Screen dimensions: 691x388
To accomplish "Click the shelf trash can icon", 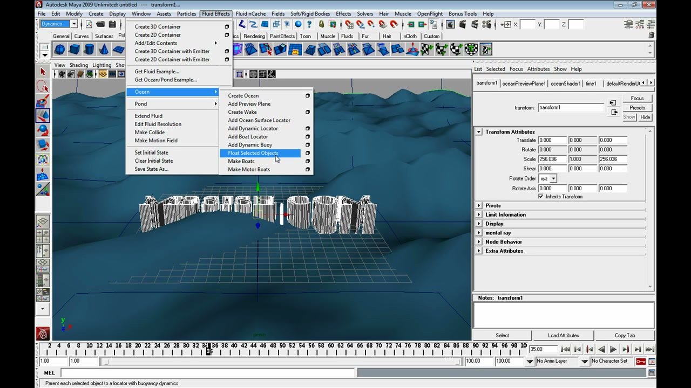I will [x=652, y=35].
